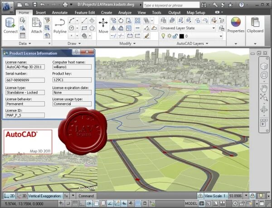Click the black layer color swatch
Image resolution: width=272 pixels, height=208 pixels.
coord(181,36)
